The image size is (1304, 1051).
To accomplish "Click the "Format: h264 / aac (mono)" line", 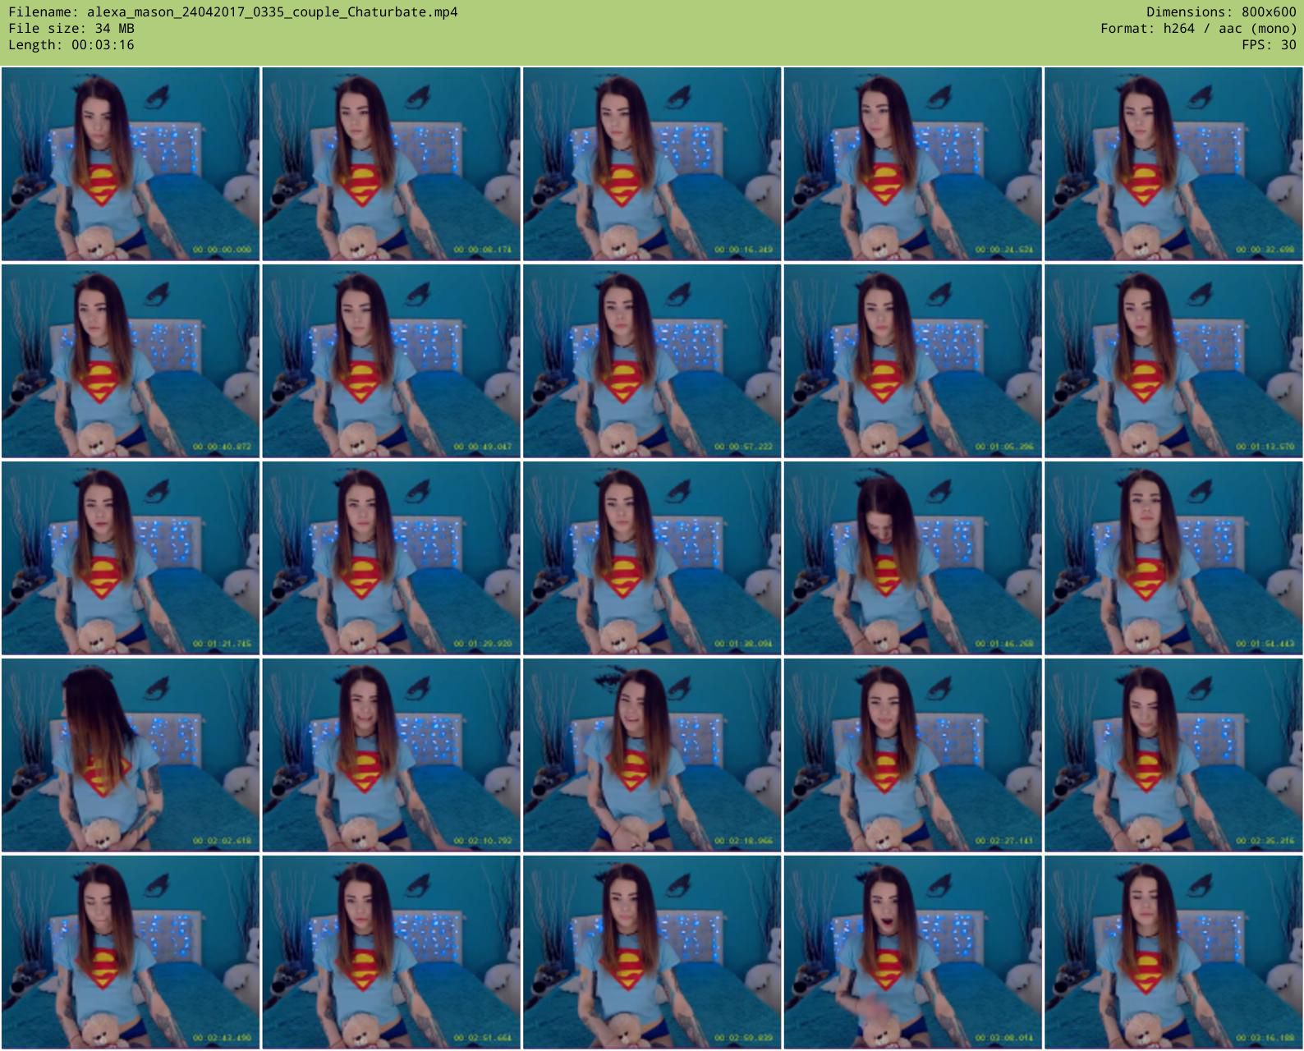I will pos(1198,29).
